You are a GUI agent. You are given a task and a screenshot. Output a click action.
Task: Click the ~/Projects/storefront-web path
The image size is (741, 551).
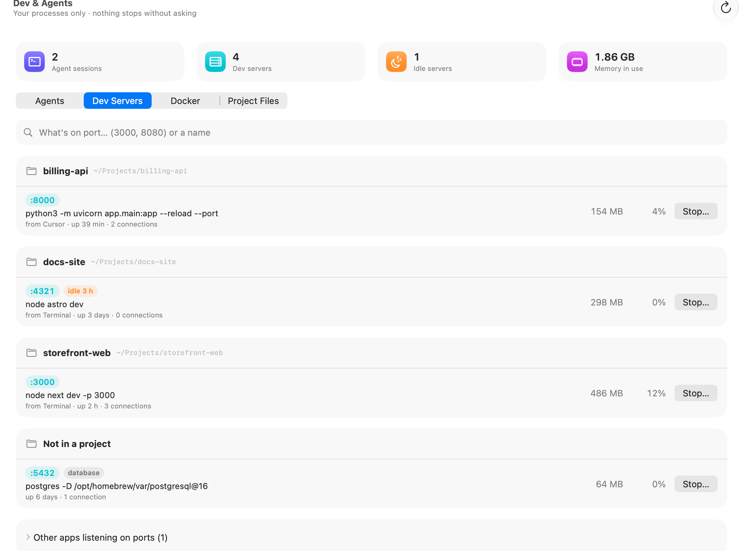click(x=170, y=353)
